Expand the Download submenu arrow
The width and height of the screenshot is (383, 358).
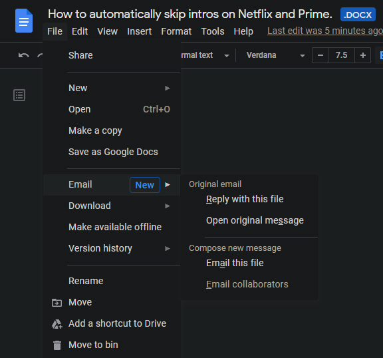point(168,206)
